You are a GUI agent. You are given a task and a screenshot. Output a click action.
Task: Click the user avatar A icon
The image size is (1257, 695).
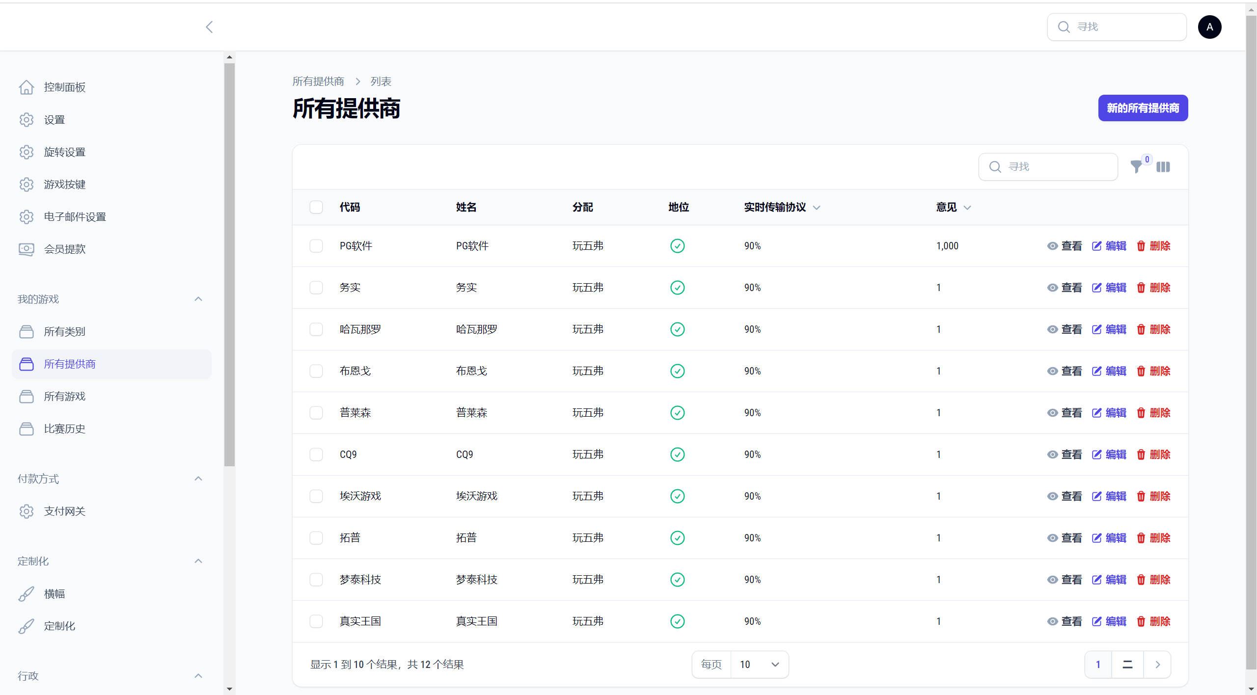(1209, 27)
